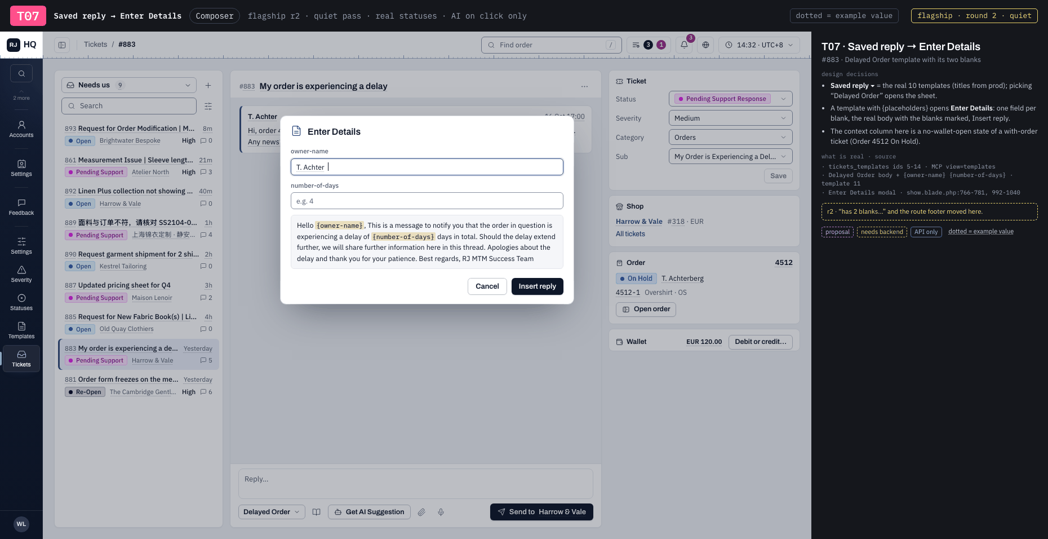This screenshot has width=1048, height=539.
Task: Click the attachment paperclip icon
Action: pyautogui.click(x=421, y=512)
